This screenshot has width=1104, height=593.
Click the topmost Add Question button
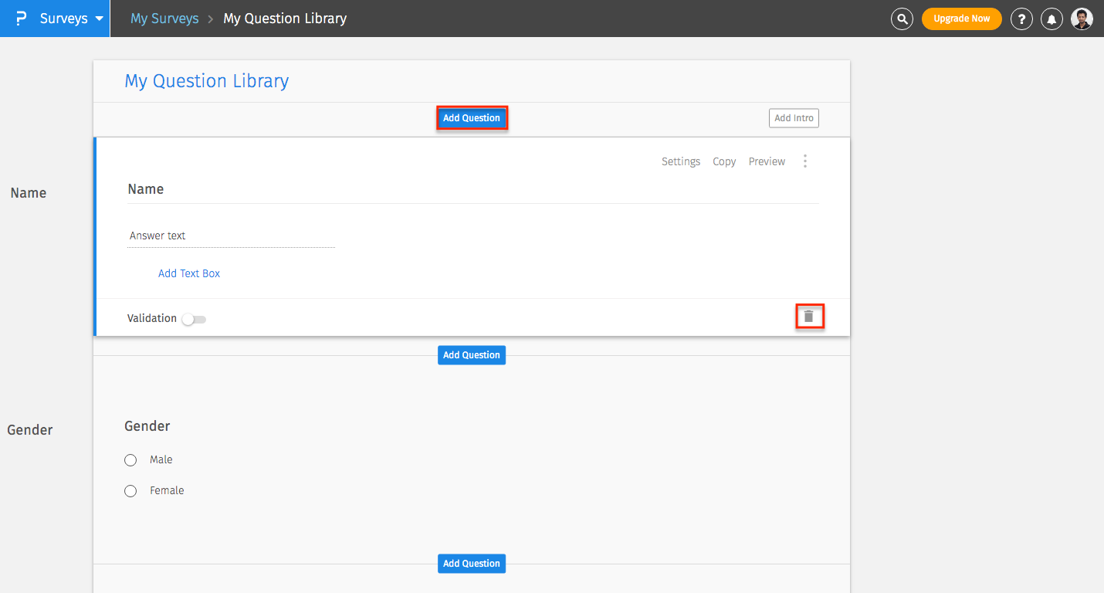[x=472, y=118]
